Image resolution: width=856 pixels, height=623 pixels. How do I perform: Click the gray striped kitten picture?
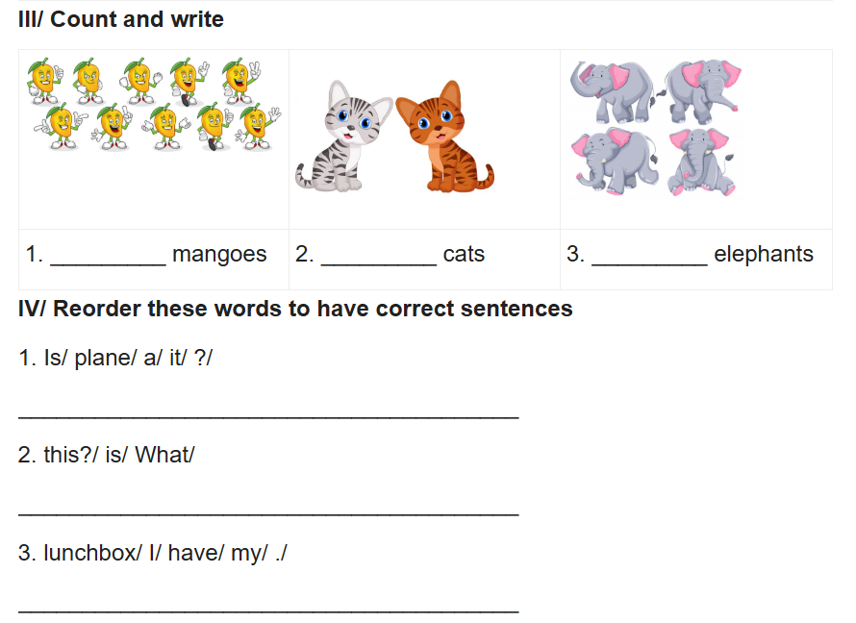(x=342, y=137)
